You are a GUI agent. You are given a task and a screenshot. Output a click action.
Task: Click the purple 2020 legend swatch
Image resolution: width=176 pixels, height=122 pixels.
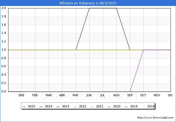coord(109,107)
